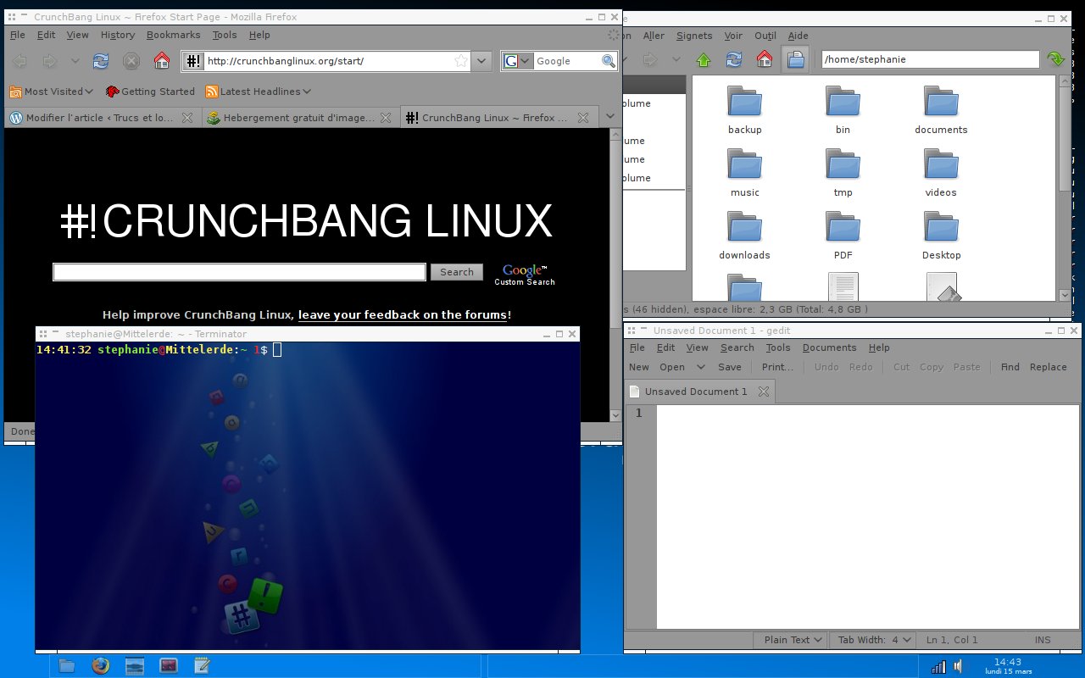The width and height of the screenshot is (1085, 678).
Task: Open the documents folder icon
Action: tap(941, 102)
